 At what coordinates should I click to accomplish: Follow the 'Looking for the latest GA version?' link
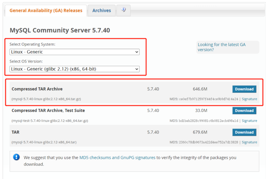(221, 47)
